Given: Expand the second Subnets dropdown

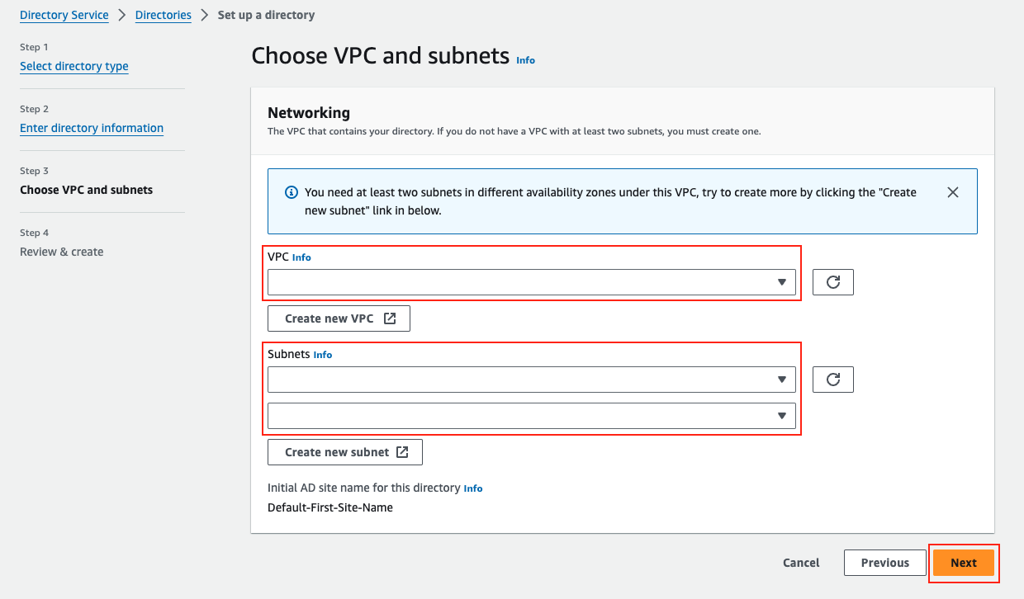Looking at the screenshot, I should pos(531,416).
